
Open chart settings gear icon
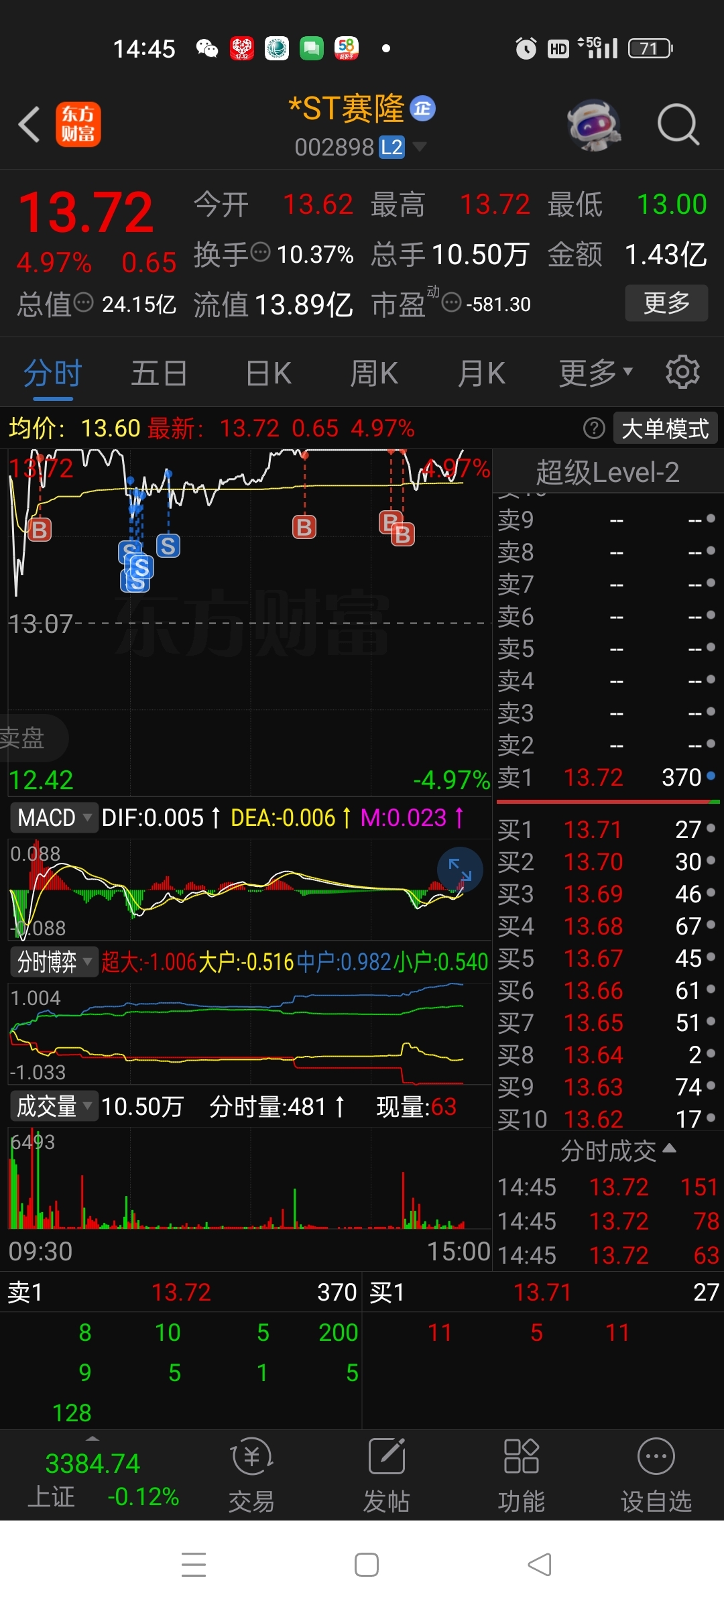pos(682,372)
